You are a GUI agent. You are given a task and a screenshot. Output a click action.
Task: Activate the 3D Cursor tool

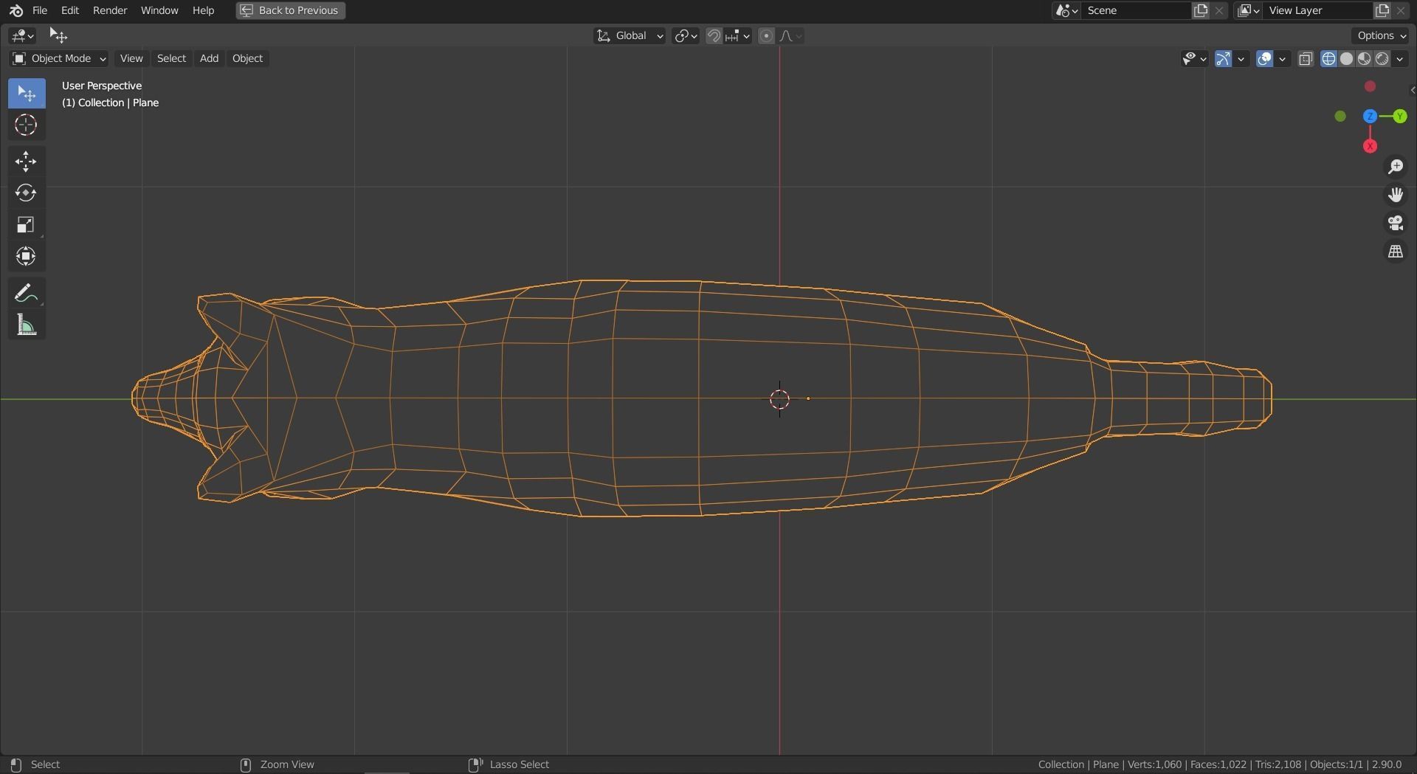coord(27,125)
